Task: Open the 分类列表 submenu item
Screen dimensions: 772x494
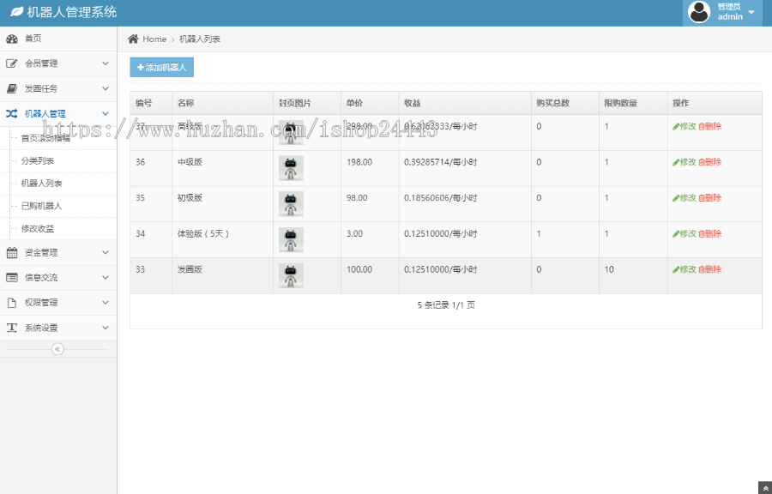Action: 38,160
